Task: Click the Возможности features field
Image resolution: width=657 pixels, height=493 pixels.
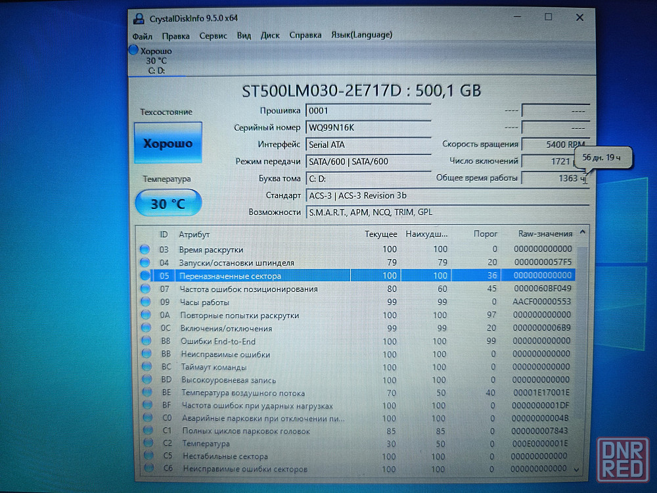Action: pyautogui.click(x=447, y=212)
